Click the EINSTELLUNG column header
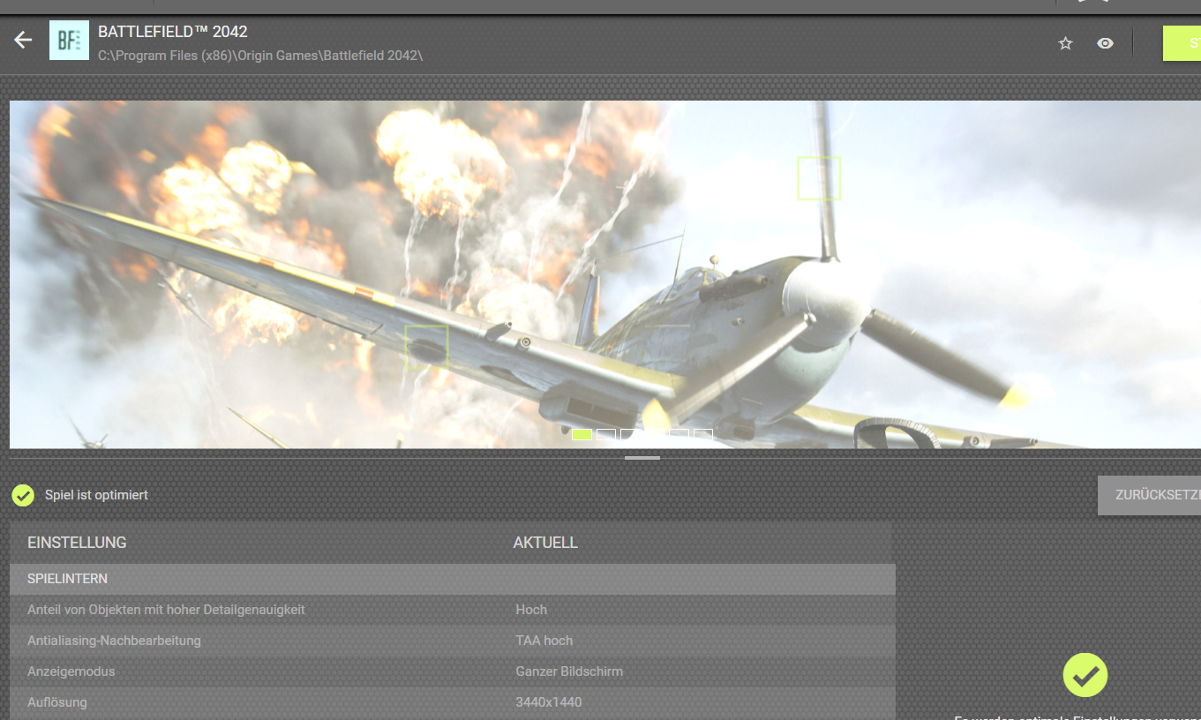Screen dimensions: 1201x720 pos(77,543)
